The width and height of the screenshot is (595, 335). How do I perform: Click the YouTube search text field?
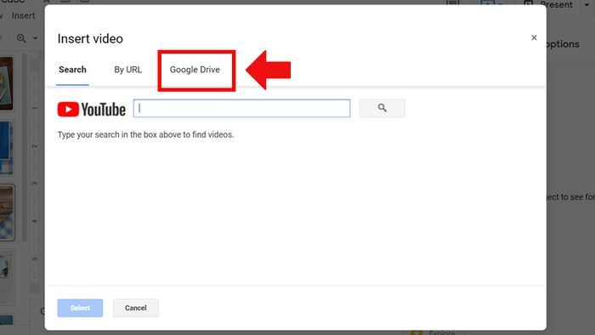point(241,109)
